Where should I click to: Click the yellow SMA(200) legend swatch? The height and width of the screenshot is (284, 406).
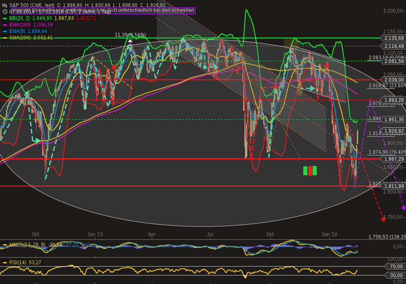click(4, 38)
